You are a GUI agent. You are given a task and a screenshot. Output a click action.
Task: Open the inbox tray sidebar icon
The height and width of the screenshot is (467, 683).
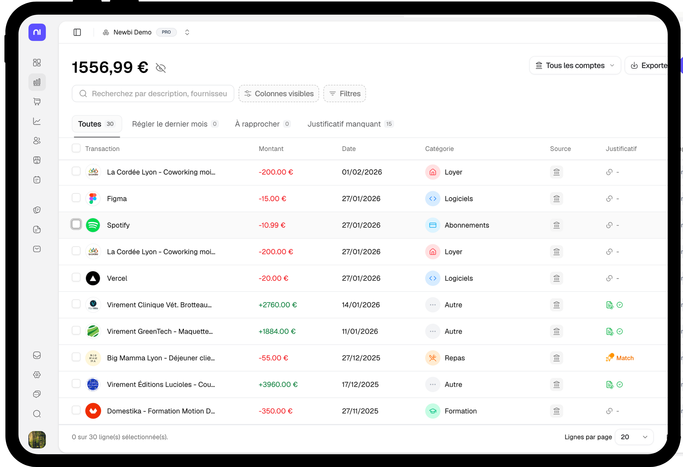tap(37, 356)
